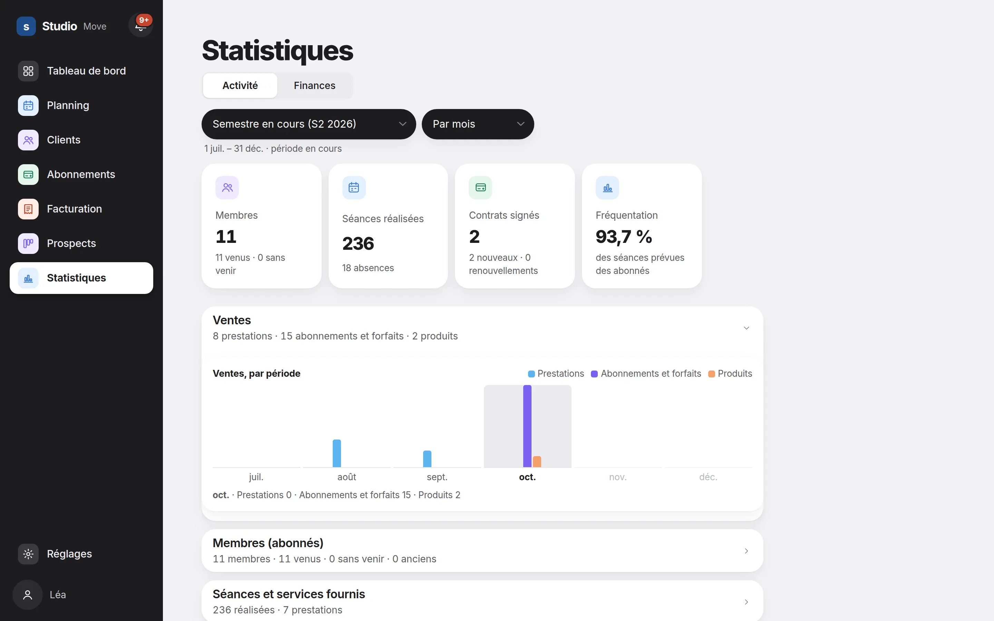Click the blue Studio logo icon
Viewport: 994px width, 621px height.
pyautogui.click(x=26, y=26)
